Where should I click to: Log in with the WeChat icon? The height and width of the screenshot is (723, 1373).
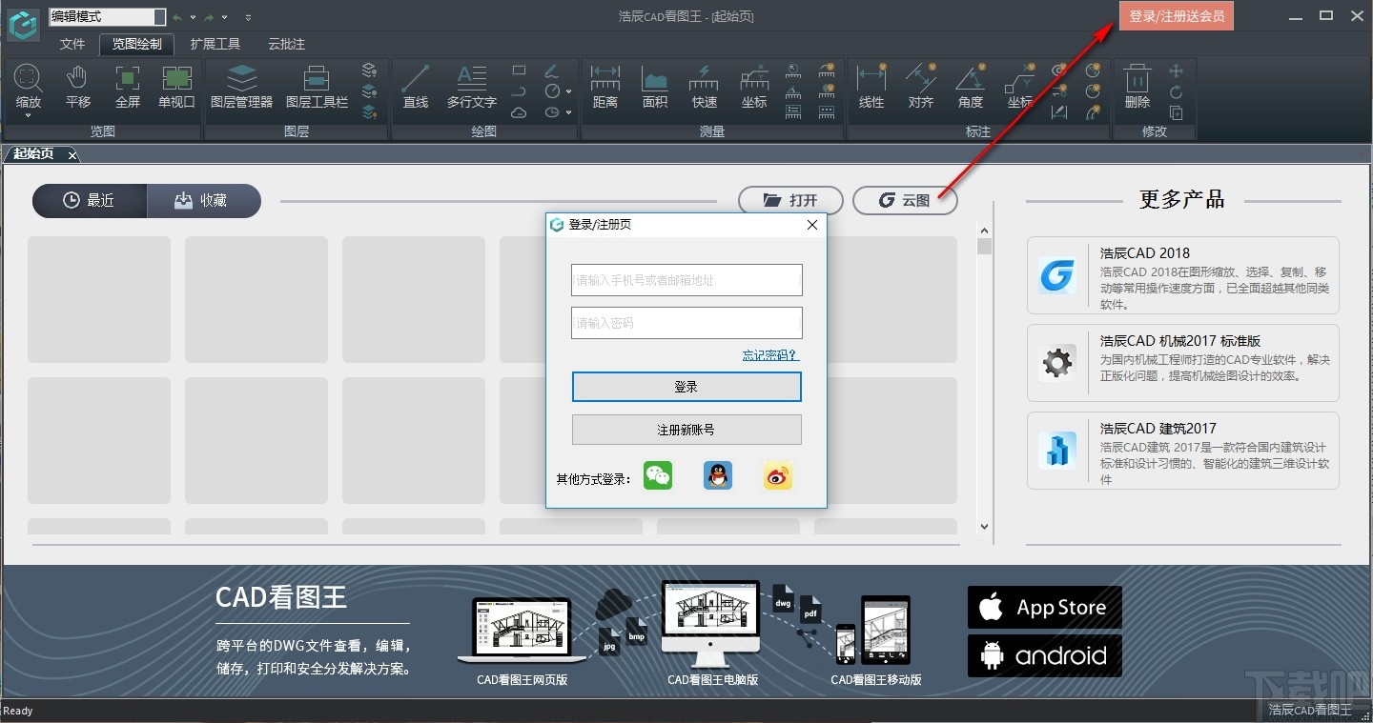click(x=658, y=475)
